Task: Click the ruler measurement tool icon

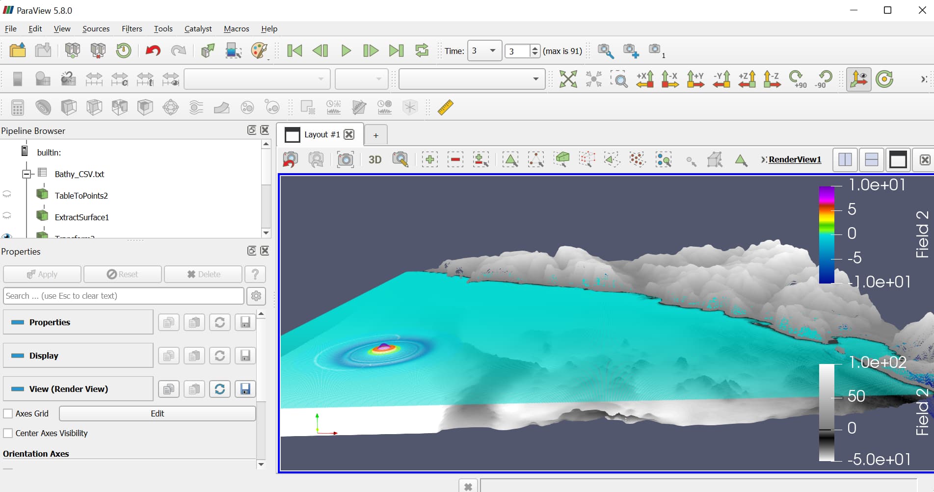Action: (445, 107)
